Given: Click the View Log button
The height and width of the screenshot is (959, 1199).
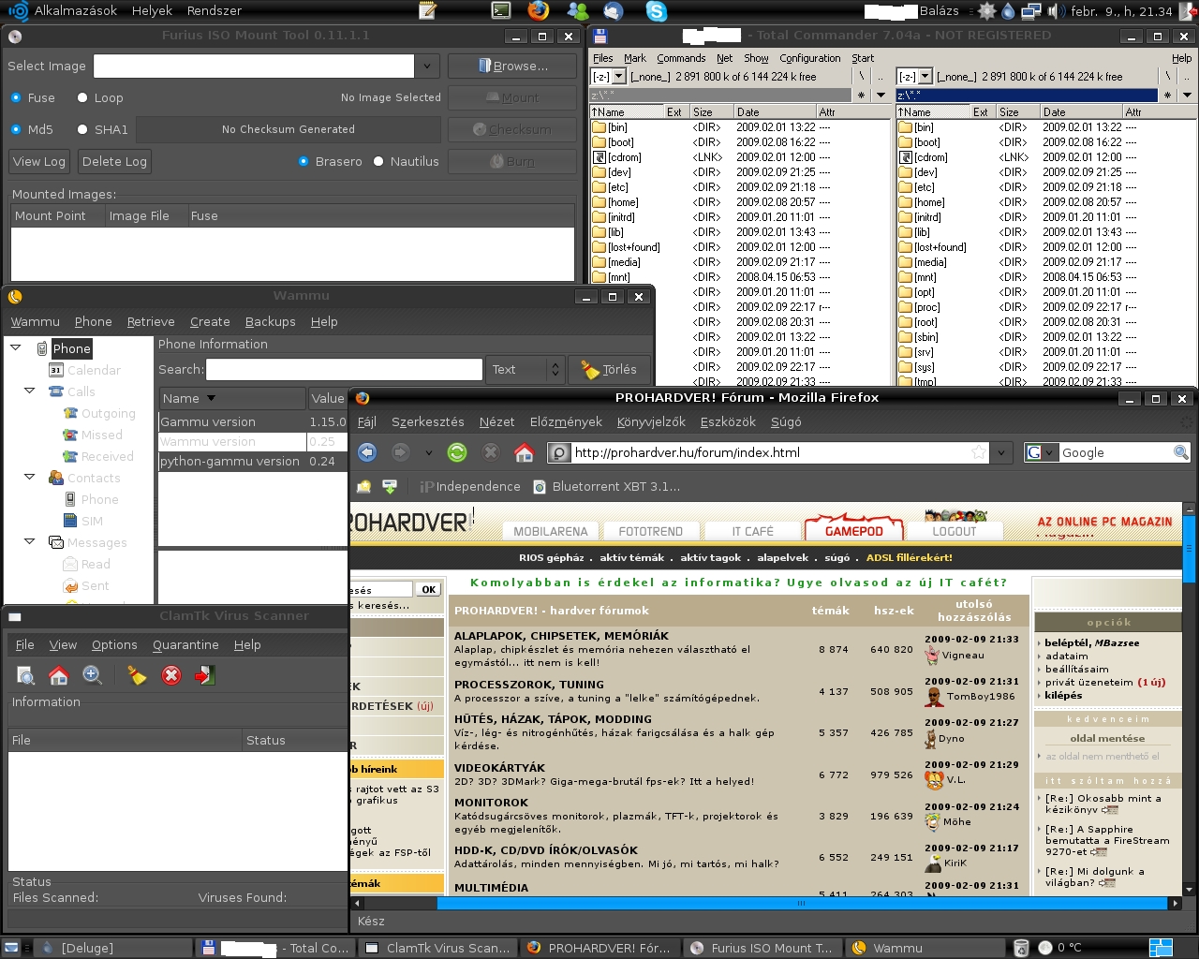Looking at the screenshot, I should coord(39,162).
